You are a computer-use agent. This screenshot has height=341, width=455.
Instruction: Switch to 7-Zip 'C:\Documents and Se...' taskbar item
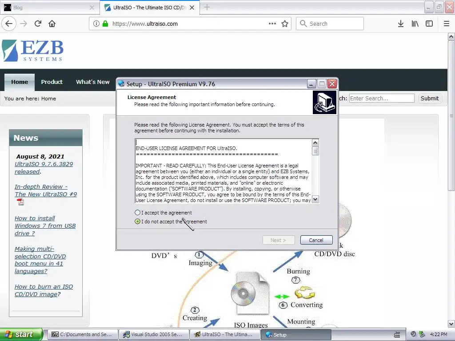[83, 334]
